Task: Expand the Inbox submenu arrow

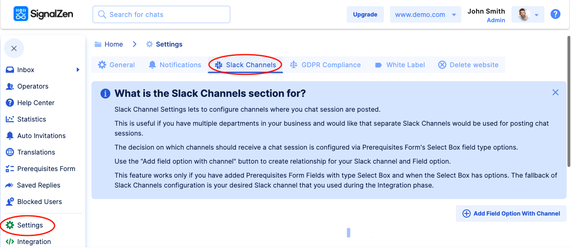Action: [78, 70]
